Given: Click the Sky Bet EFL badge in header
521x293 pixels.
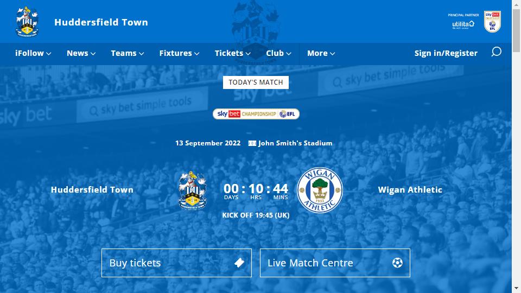Looking at the screenshot, I should 492,22.
